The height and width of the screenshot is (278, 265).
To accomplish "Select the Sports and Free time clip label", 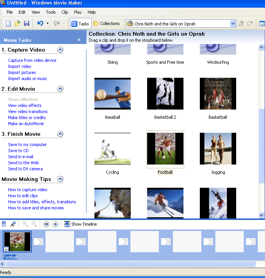I will pos(165,62).
